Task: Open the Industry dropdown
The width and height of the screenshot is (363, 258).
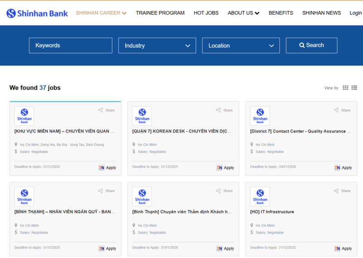Action: click(157, 46)
